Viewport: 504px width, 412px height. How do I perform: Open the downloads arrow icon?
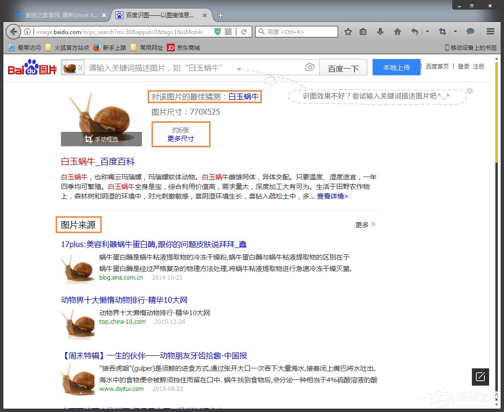pos(379,31)
